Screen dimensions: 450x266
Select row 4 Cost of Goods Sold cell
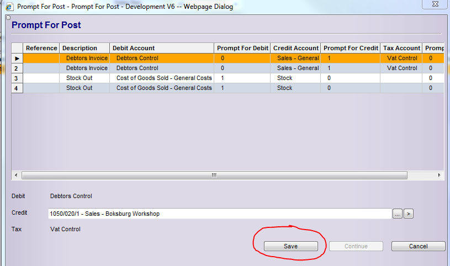(x=163, y=88)
